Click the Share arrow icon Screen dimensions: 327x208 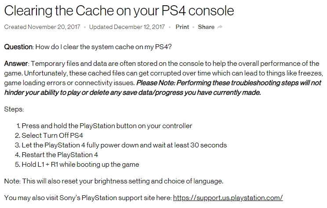tap(220, 27)
